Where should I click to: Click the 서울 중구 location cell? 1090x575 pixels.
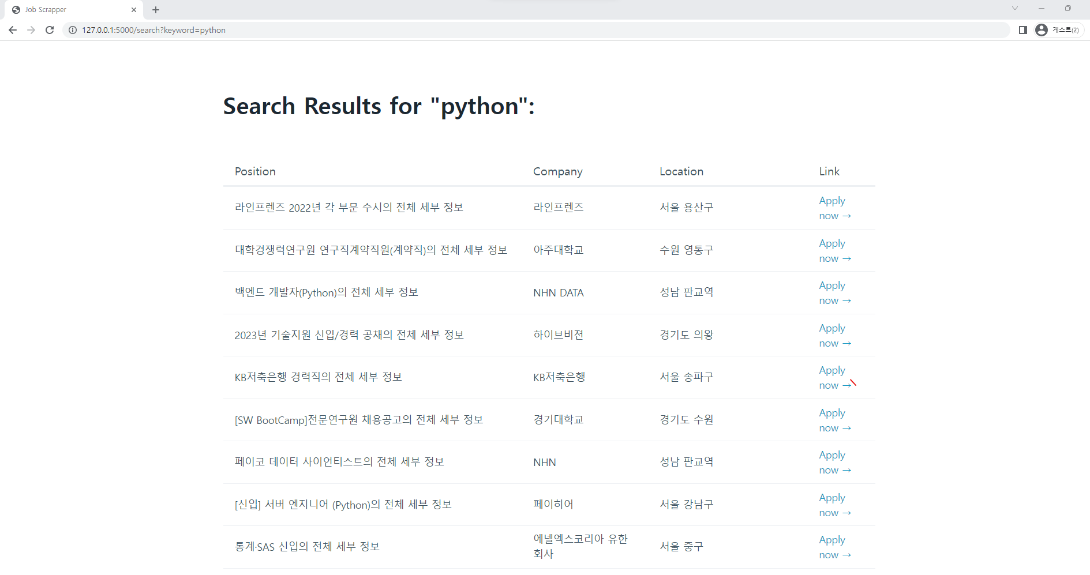pyautogui.click(x=681, y=547)
